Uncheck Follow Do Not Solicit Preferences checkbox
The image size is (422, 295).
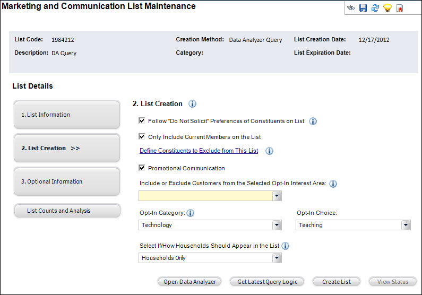(142, 121)
